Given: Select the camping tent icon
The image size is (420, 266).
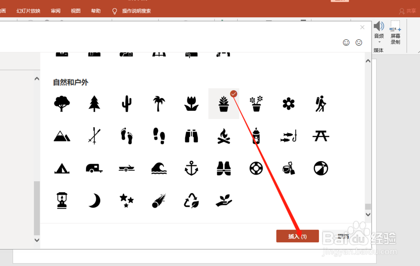Looking at the screenshot, I should pos(62,169).
